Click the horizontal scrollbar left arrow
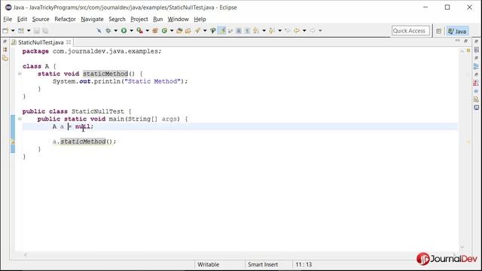This screenshot has width=482, height=271. [x=26, y=254]
